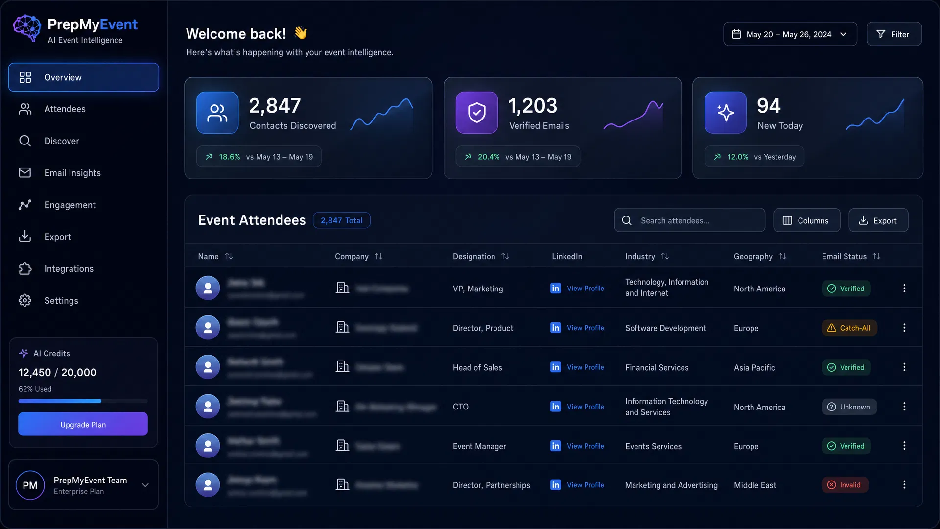Image resolution: width=940 pixels, height=529 pixels.
Task: Click company building icon in Head of Sales row
Action: coord(342,366)
